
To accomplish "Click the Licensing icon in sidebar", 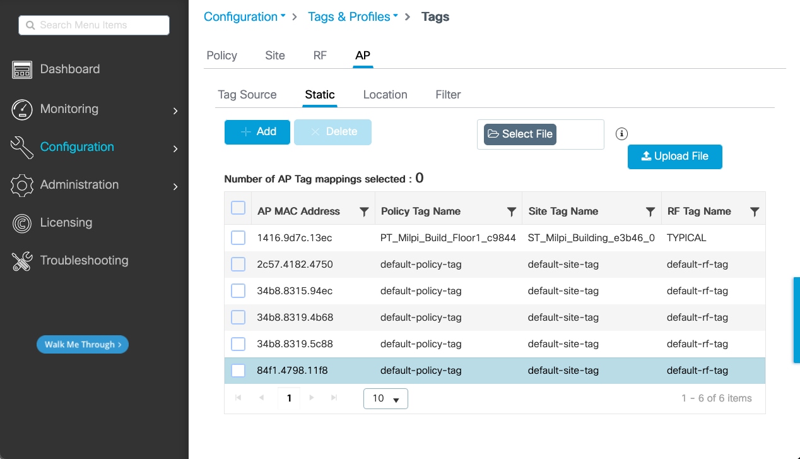I will [22, 223].
